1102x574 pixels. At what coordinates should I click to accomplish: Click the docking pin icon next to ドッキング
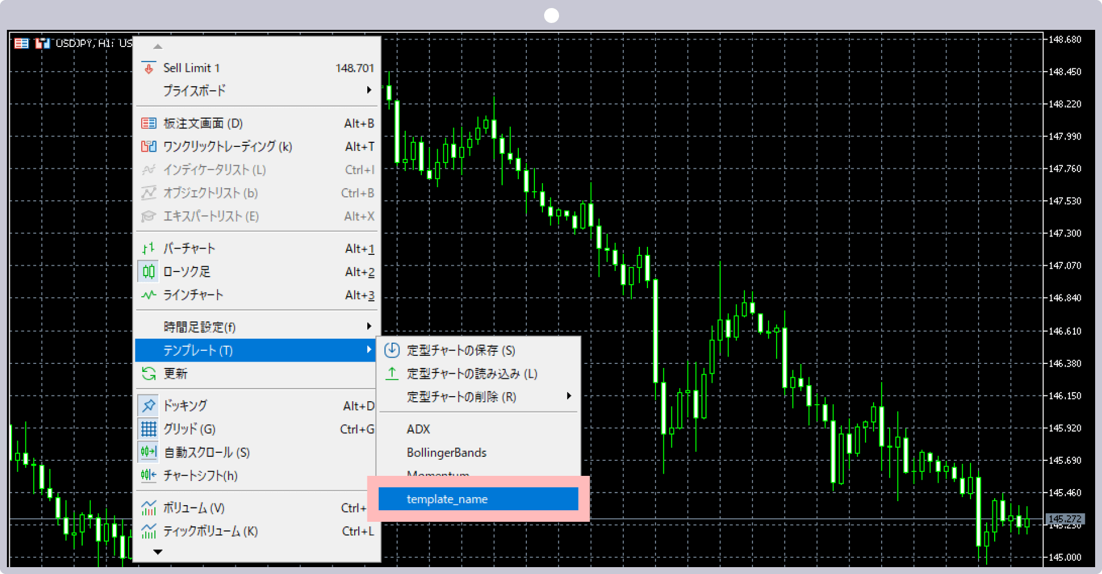(148, 405)
